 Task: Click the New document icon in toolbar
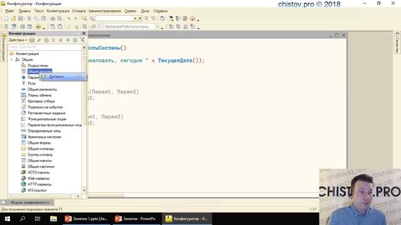tap(6, 18)
